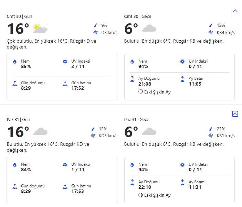Click the Gün doğumu sunrise icon for Cmt 30
This screenshot has height=207, width=242.
(x=15, y=83)
